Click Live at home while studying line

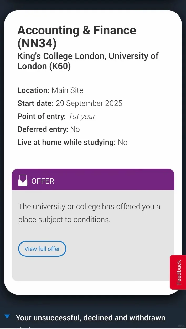pyautogui.click(x=73, y=142)
